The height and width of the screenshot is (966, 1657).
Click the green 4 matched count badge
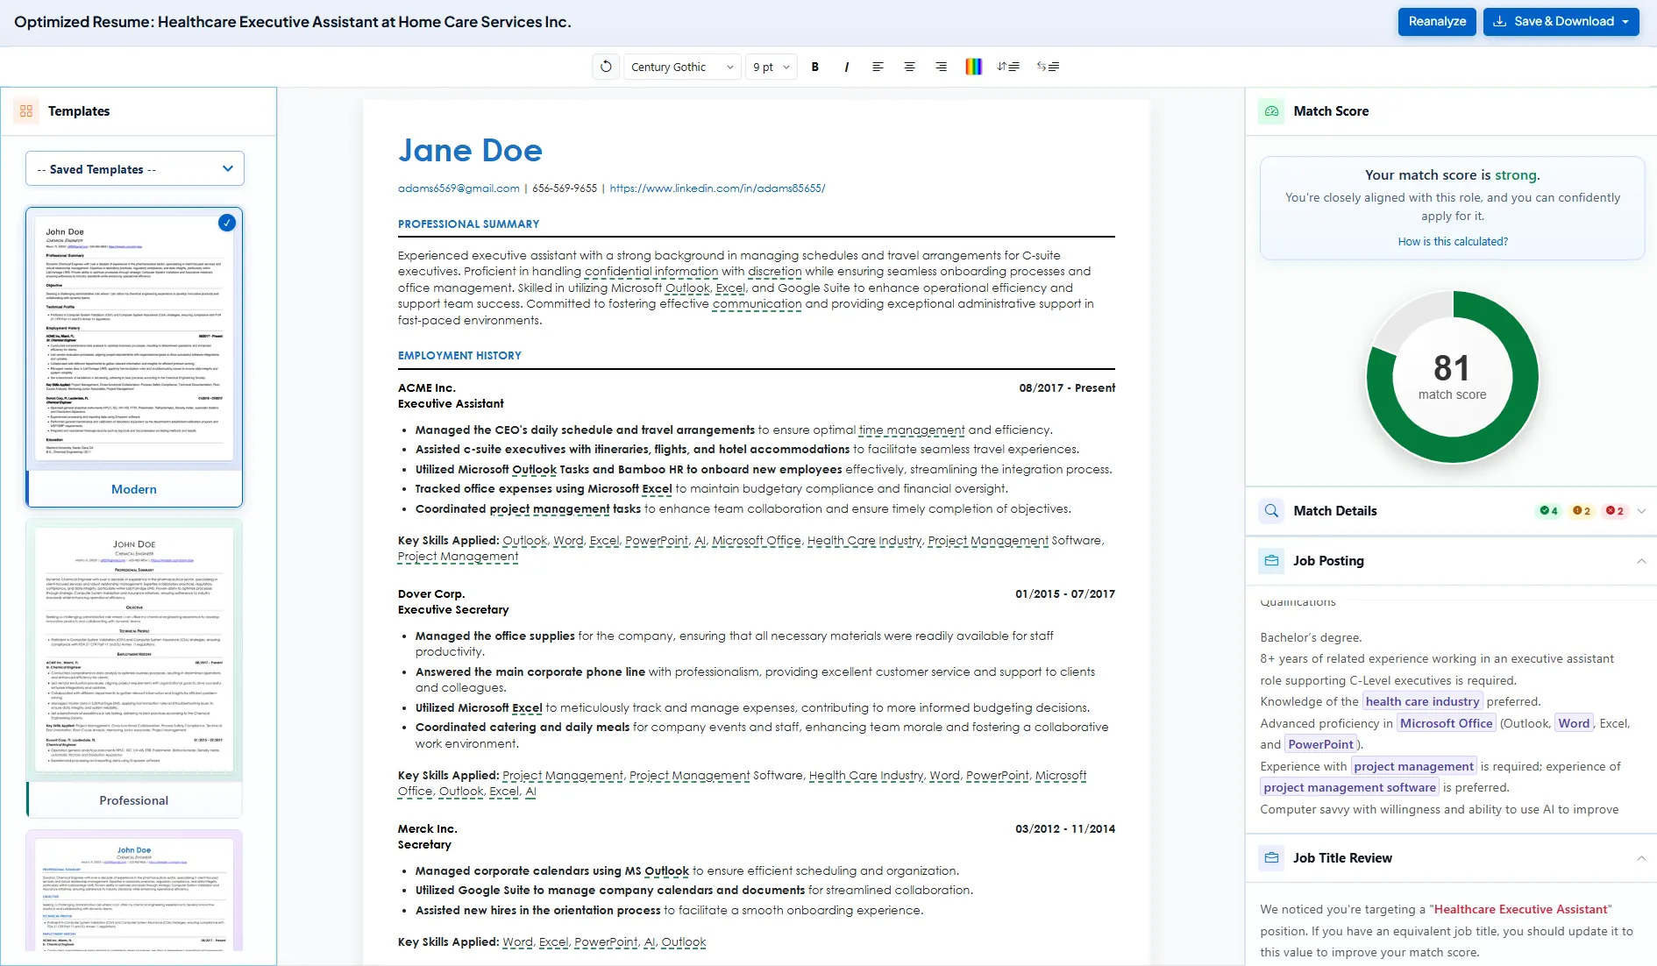tap(1549, 511)
